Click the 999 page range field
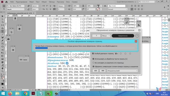 (x=103, y=71)
